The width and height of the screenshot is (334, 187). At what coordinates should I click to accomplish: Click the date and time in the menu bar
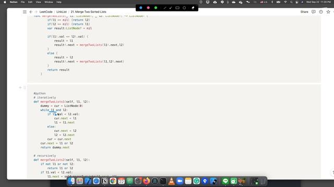tap(318, 2)
